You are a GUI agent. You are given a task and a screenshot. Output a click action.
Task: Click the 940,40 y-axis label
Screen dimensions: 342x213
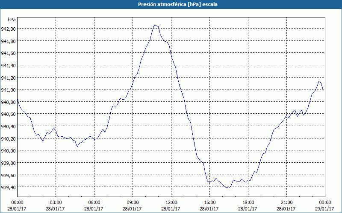click(8, 126)
